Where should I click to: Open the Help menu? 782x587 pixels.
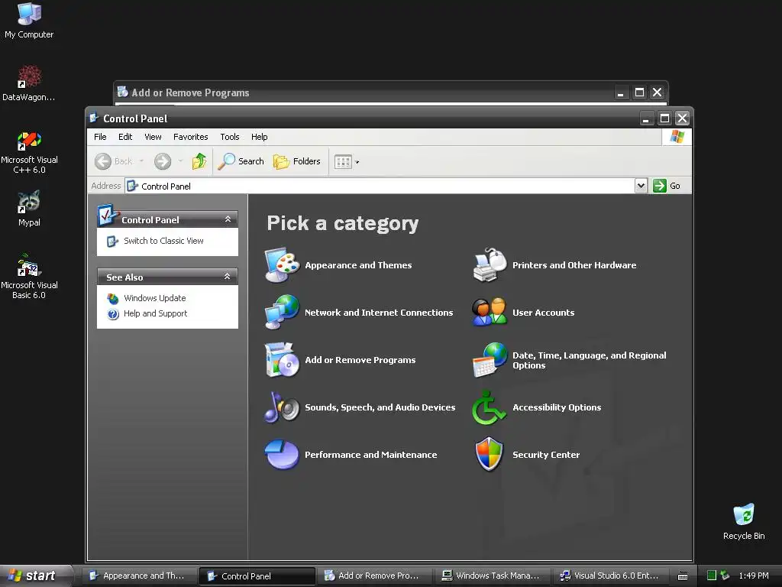click(x=260, y=137)
